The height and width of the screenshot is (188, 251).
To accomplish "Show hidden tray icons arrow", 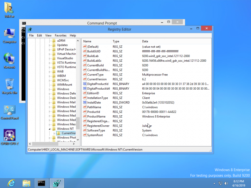I will pos(214,183).
